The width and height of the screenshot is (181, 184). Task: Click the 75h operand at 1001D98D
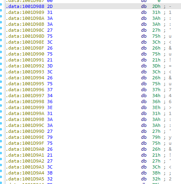[x=156, y=36]
